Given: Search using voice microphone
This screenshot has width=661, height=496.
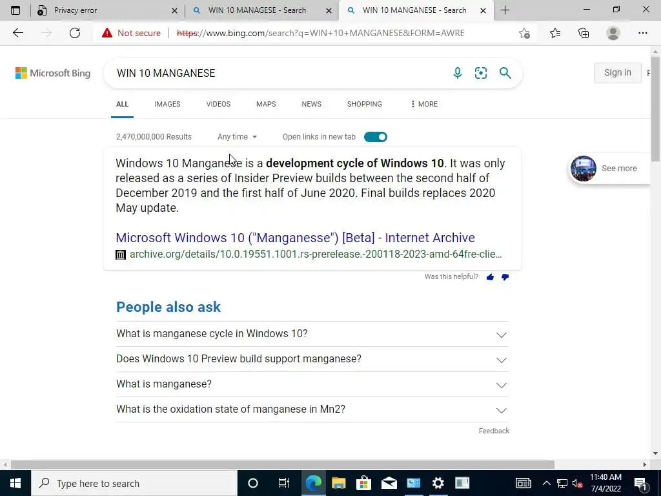Looking at the screenshot, I should [458, 73].
